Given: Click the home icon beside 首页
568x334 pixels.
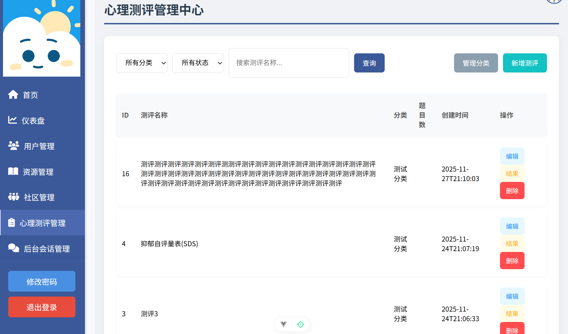Looking at the screenshot, I should click(x=13, y=95).
